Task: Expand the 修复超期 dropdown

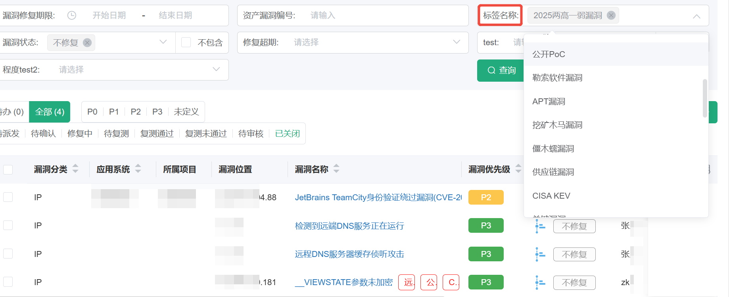Action: [457, 42]
